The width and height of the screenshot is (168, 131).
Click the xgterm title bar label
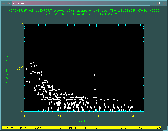(x=18, y=3)
